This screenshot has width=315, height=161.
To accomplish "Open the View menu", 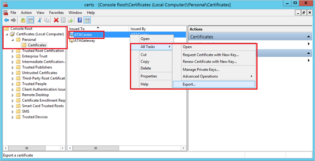I will coord(41,13).
